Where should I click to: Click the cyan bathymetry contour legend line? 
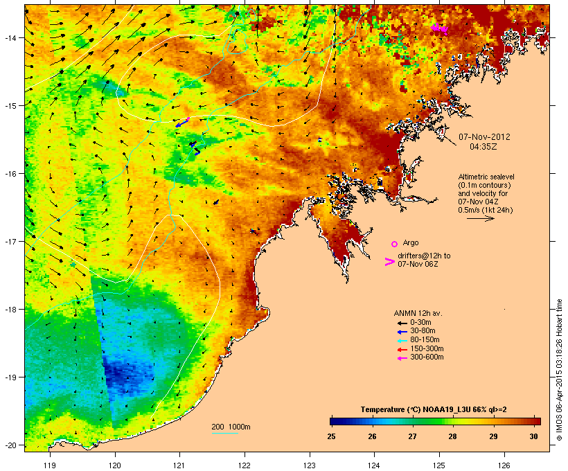coord(225,433)
